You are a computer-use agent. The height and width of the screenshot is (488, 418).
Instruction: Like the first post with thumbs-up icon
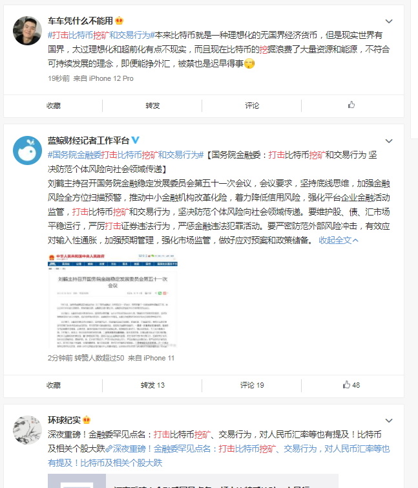coord(351,105)
